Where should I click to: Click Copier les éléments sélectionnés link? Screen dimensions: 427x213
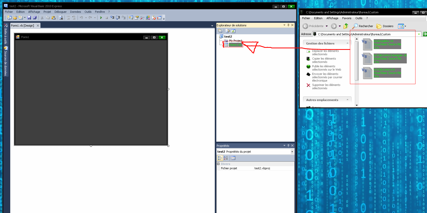(321, 60)
